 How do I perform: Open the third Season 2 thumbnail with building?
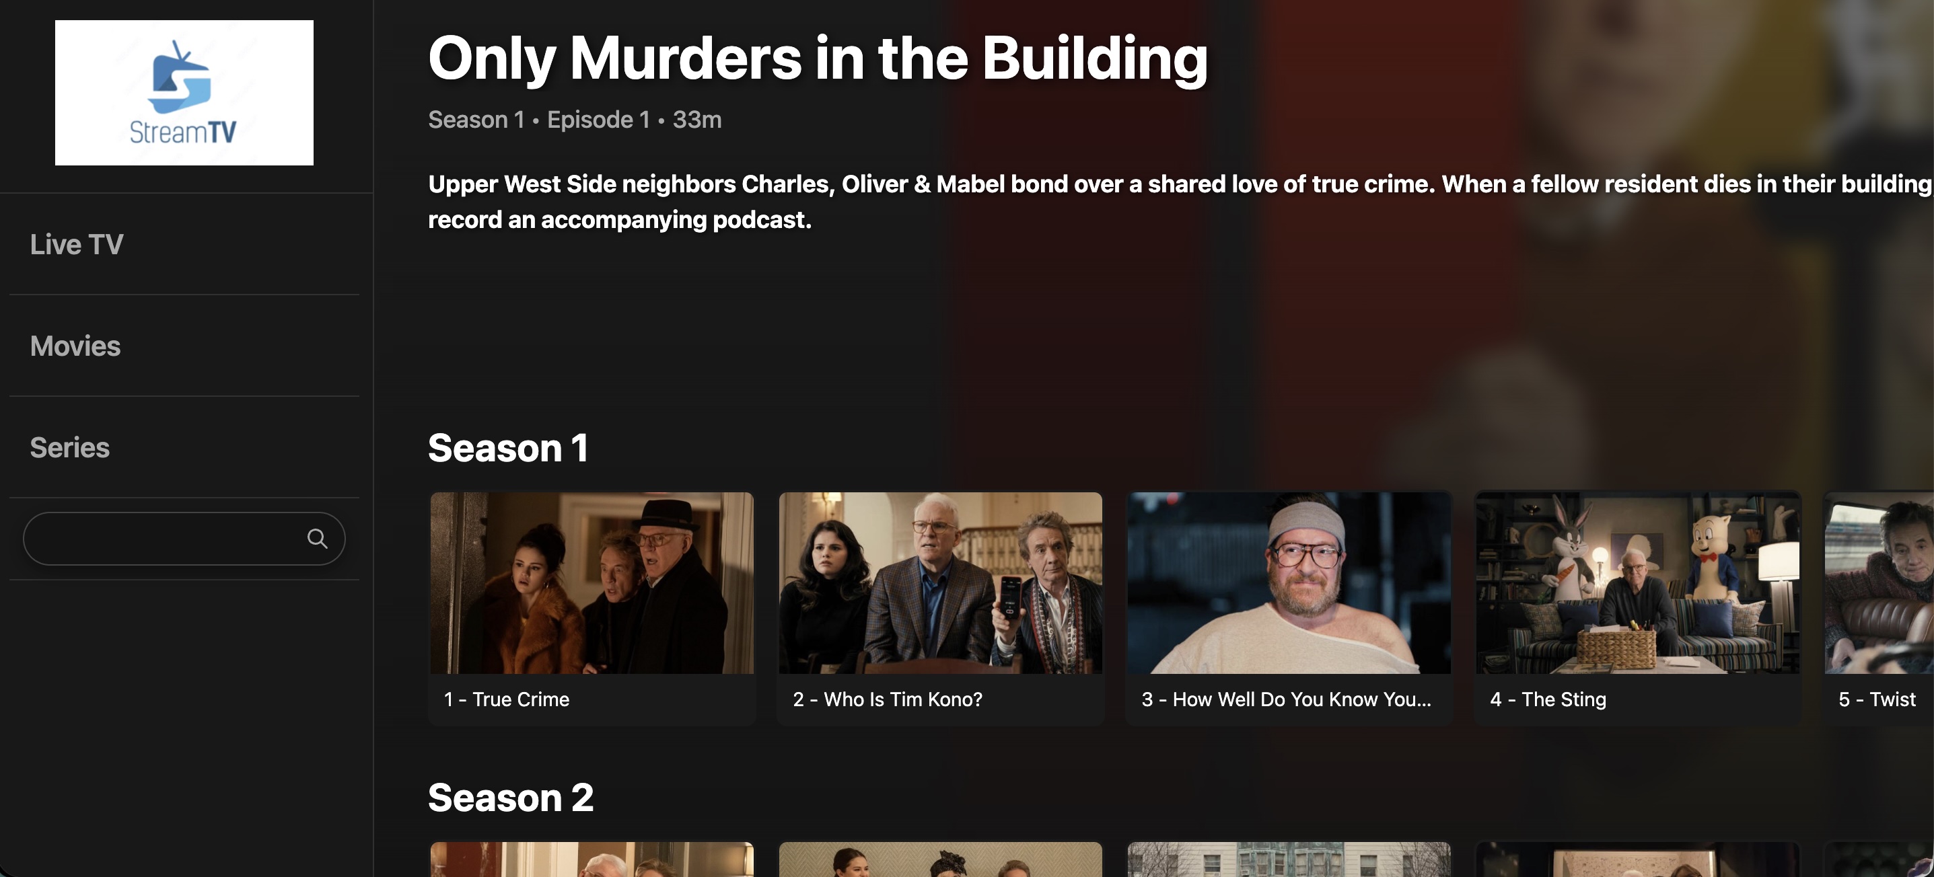point(1289,859)
